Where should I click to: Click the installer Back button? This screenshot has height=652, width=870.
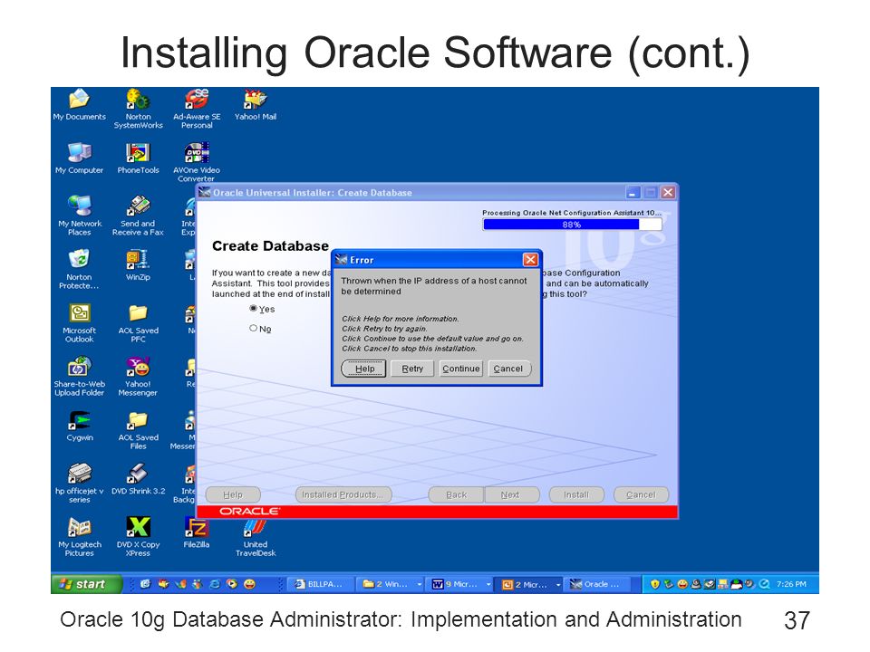tap(456, 494)
